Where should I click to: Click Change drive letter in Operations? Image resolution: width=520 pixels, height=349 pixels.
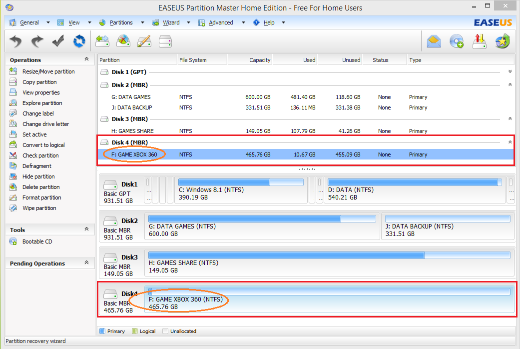tap(46, 124)
